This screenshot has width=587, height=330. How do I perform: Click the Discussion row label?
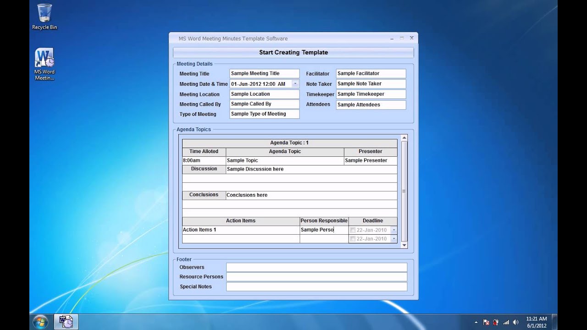pos(204,169)
